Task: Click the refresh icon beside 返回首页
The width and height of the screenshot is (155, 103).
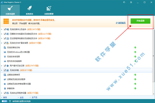Action: pos(117,23)
